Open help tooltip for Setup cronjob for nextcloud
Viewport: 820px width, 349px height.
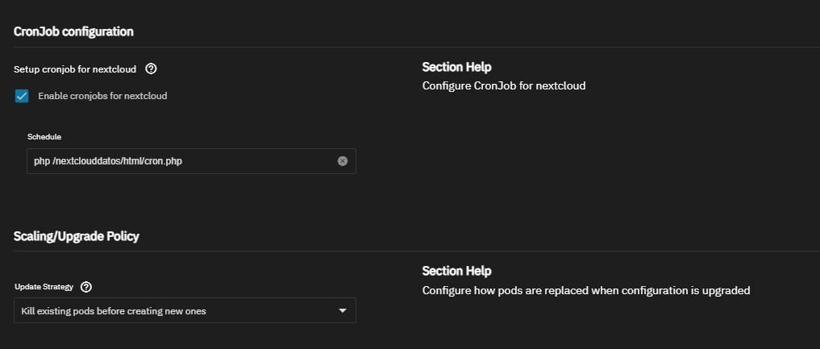[151, 69]
